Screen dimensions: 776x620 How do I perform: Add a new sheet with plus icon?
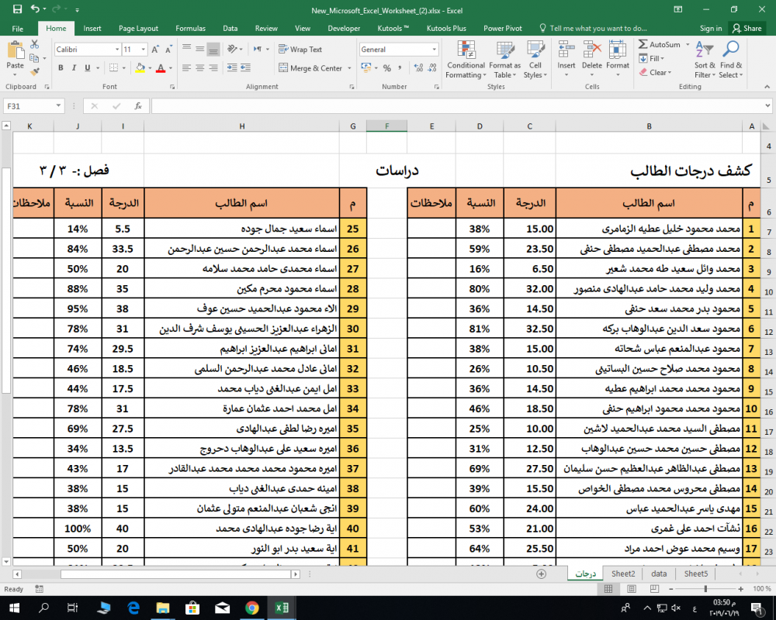pos(542,574)
